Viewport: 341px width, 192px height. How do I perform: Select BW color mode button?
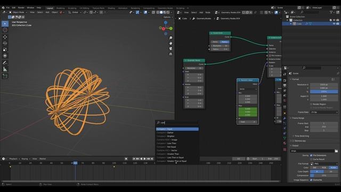(x=315, y=168)
